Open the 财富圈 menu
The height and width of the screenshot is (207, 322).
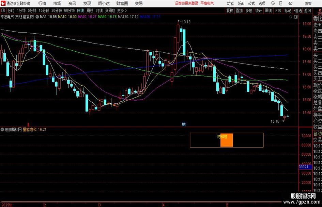point(122,3)
